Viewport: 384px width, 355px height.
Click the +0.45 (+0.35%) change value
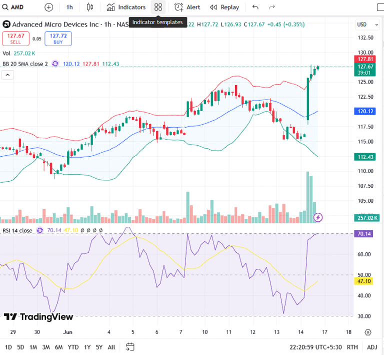286,25
